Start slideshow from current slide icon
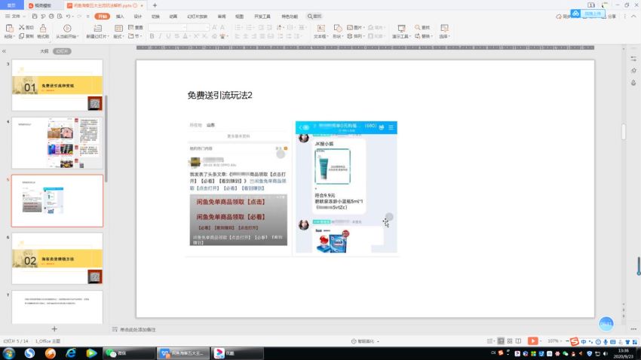The height and width of the screenshot is (360, 641). pyautogui.click(x=67, y=28)
